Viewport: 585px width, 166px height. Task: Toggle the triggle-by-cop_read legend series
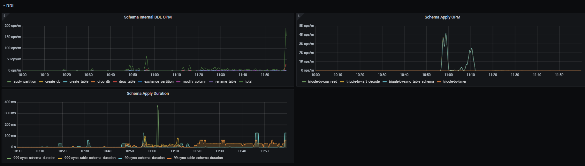tap(322, 82)
